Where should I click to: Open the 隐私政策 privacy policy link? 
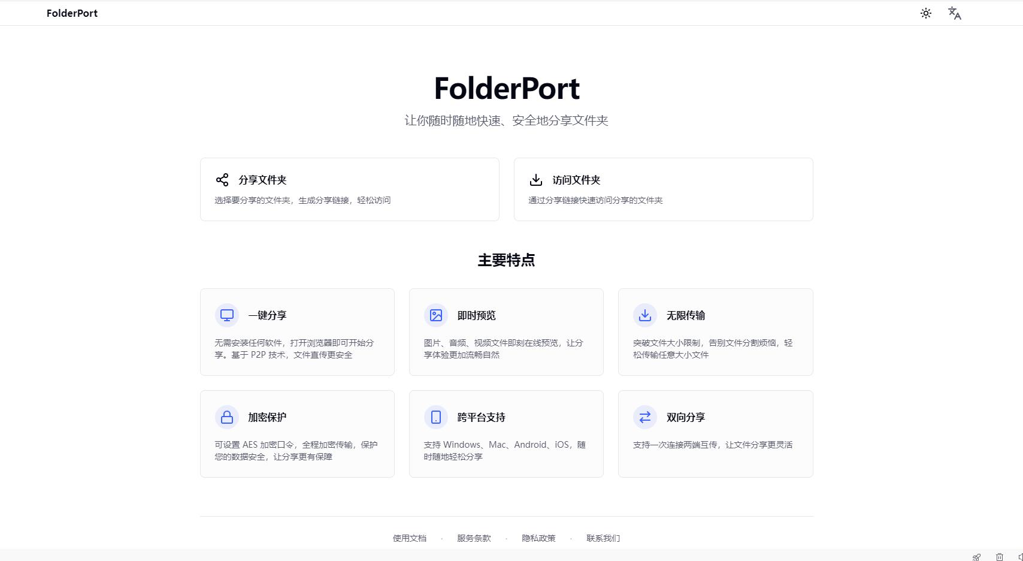(x=539, y=538)
